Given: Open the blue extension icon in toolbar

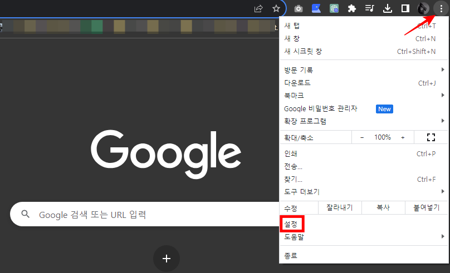Looking at the screenshot, I should [x=316, y=8].
